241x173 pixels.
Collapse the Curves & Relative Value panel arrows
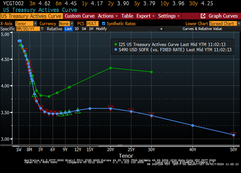[161, 29]
